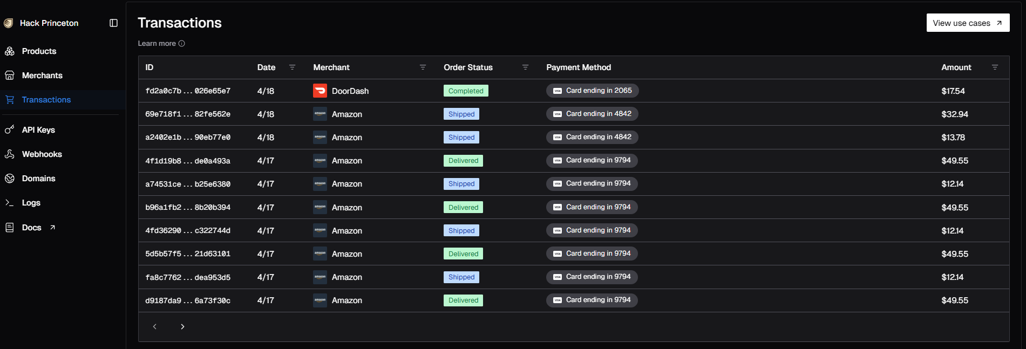Click the Merchants storefront icon
This screenshot has width=1026, height=349.
click(x=10, y=76)
